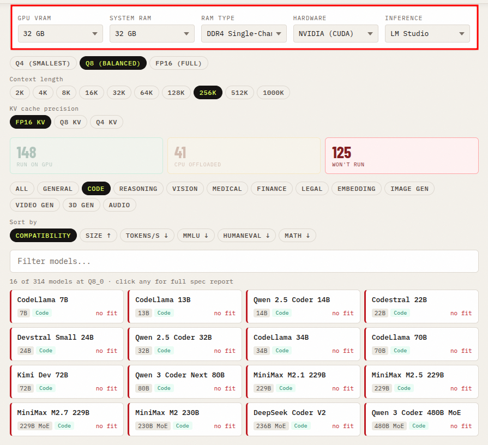Filter by GENERAL category
Viewport: 488px width, 445px height.
click(58, 189)
